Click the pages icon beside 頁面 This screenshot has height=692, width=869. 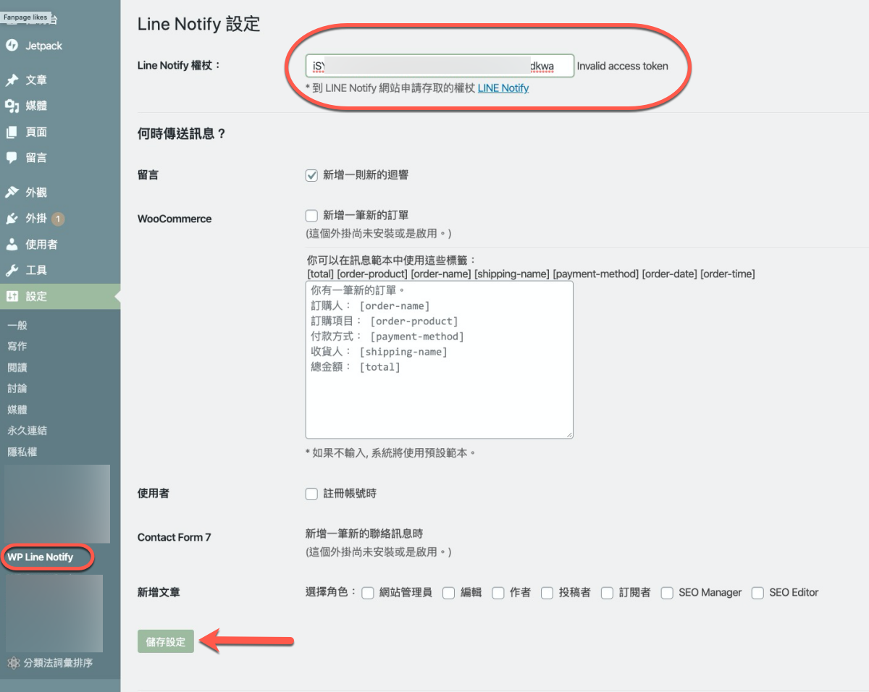click(x=12, y=132)
